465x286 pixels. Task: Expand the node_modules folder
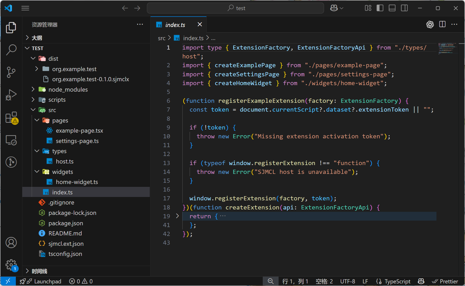tap(68, 90)
